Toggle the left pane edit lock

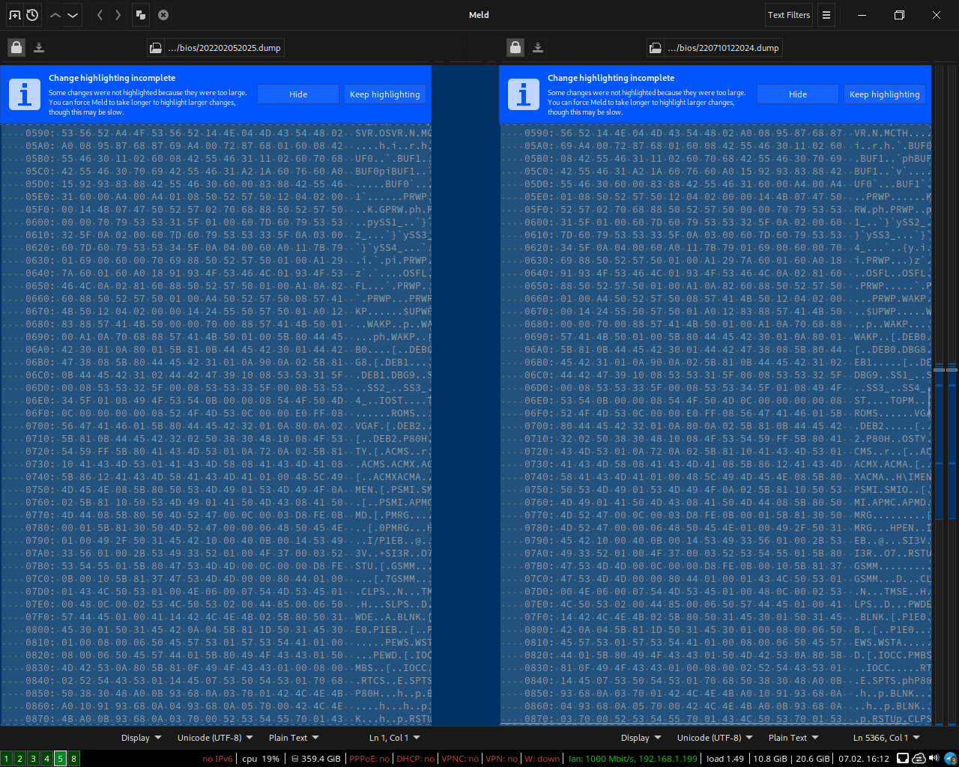point(16,48)
